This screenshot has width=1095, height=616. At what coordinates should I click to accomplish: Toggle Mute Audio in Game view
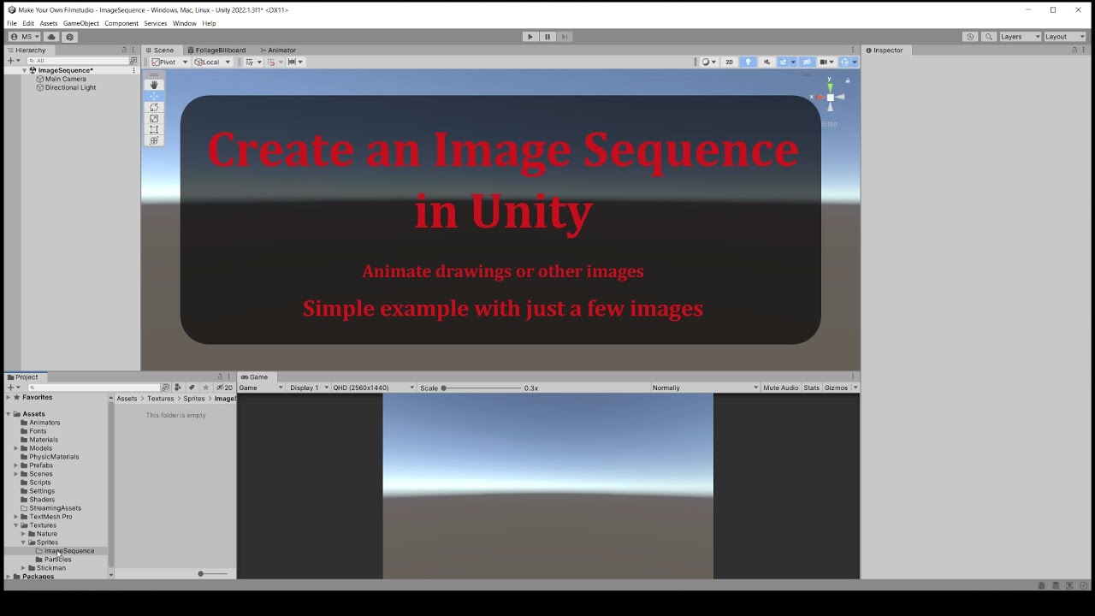pos(780,388)
